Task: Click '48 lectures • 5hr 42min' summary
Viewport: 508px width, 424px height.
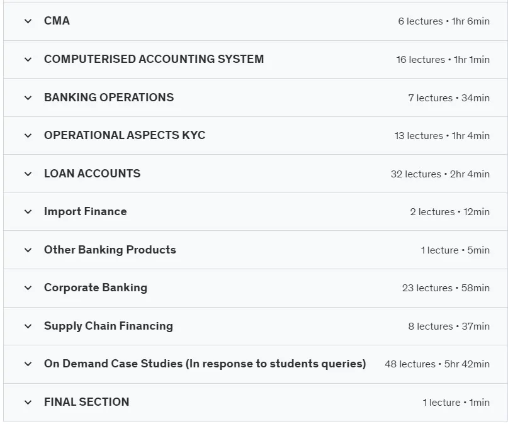Action: (x=437, y=364)
